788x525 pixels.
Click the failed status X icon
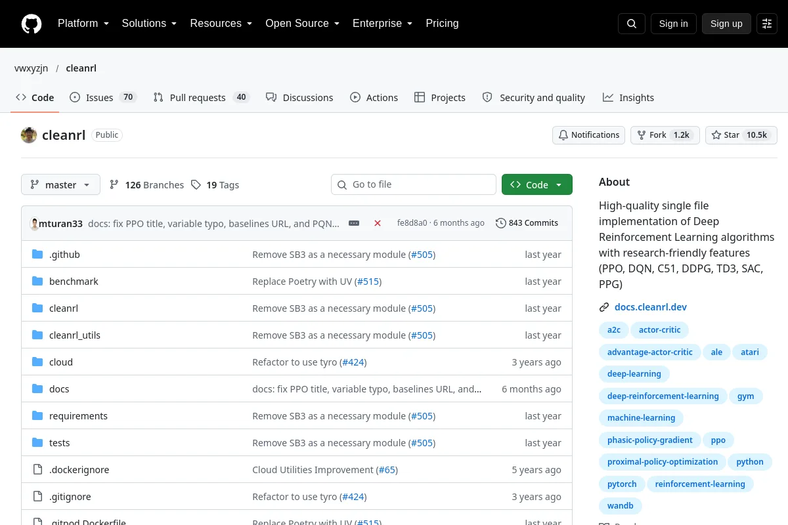(378, 223)
